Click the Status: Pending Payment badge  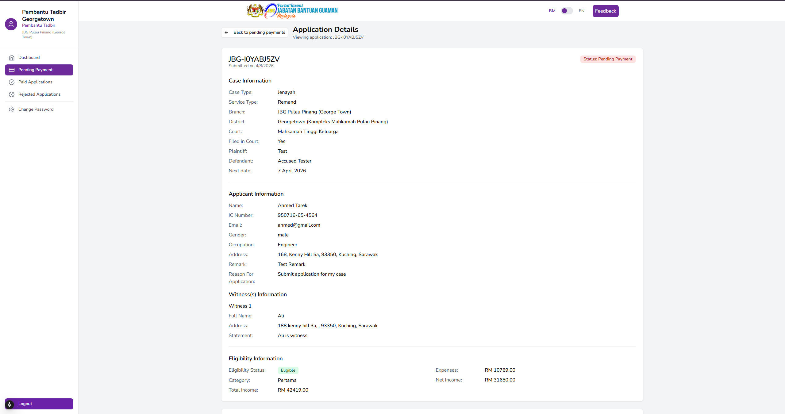[607, 59]
